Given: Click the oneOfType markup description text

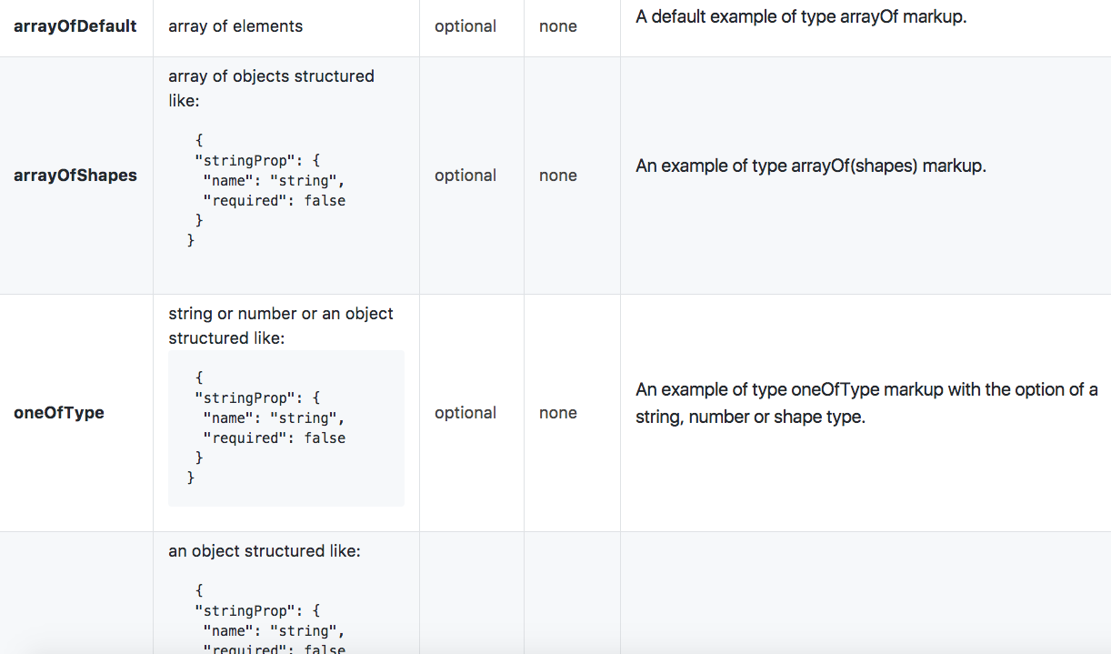Looking at the screenshot, I should 866,404.
